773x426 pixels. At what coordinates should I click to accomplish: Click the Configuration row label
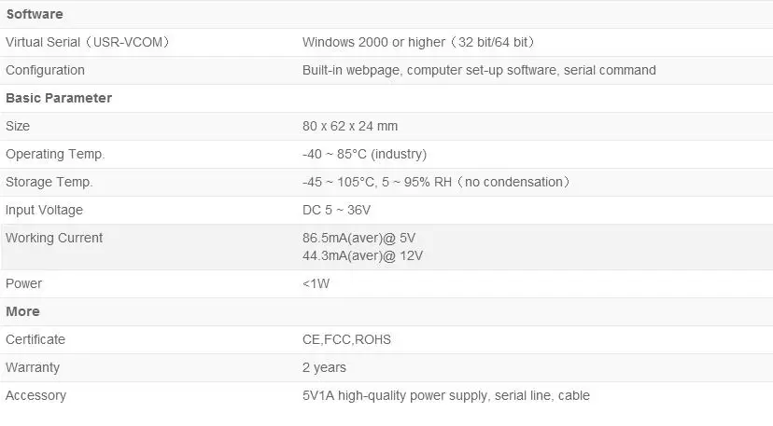45,70
